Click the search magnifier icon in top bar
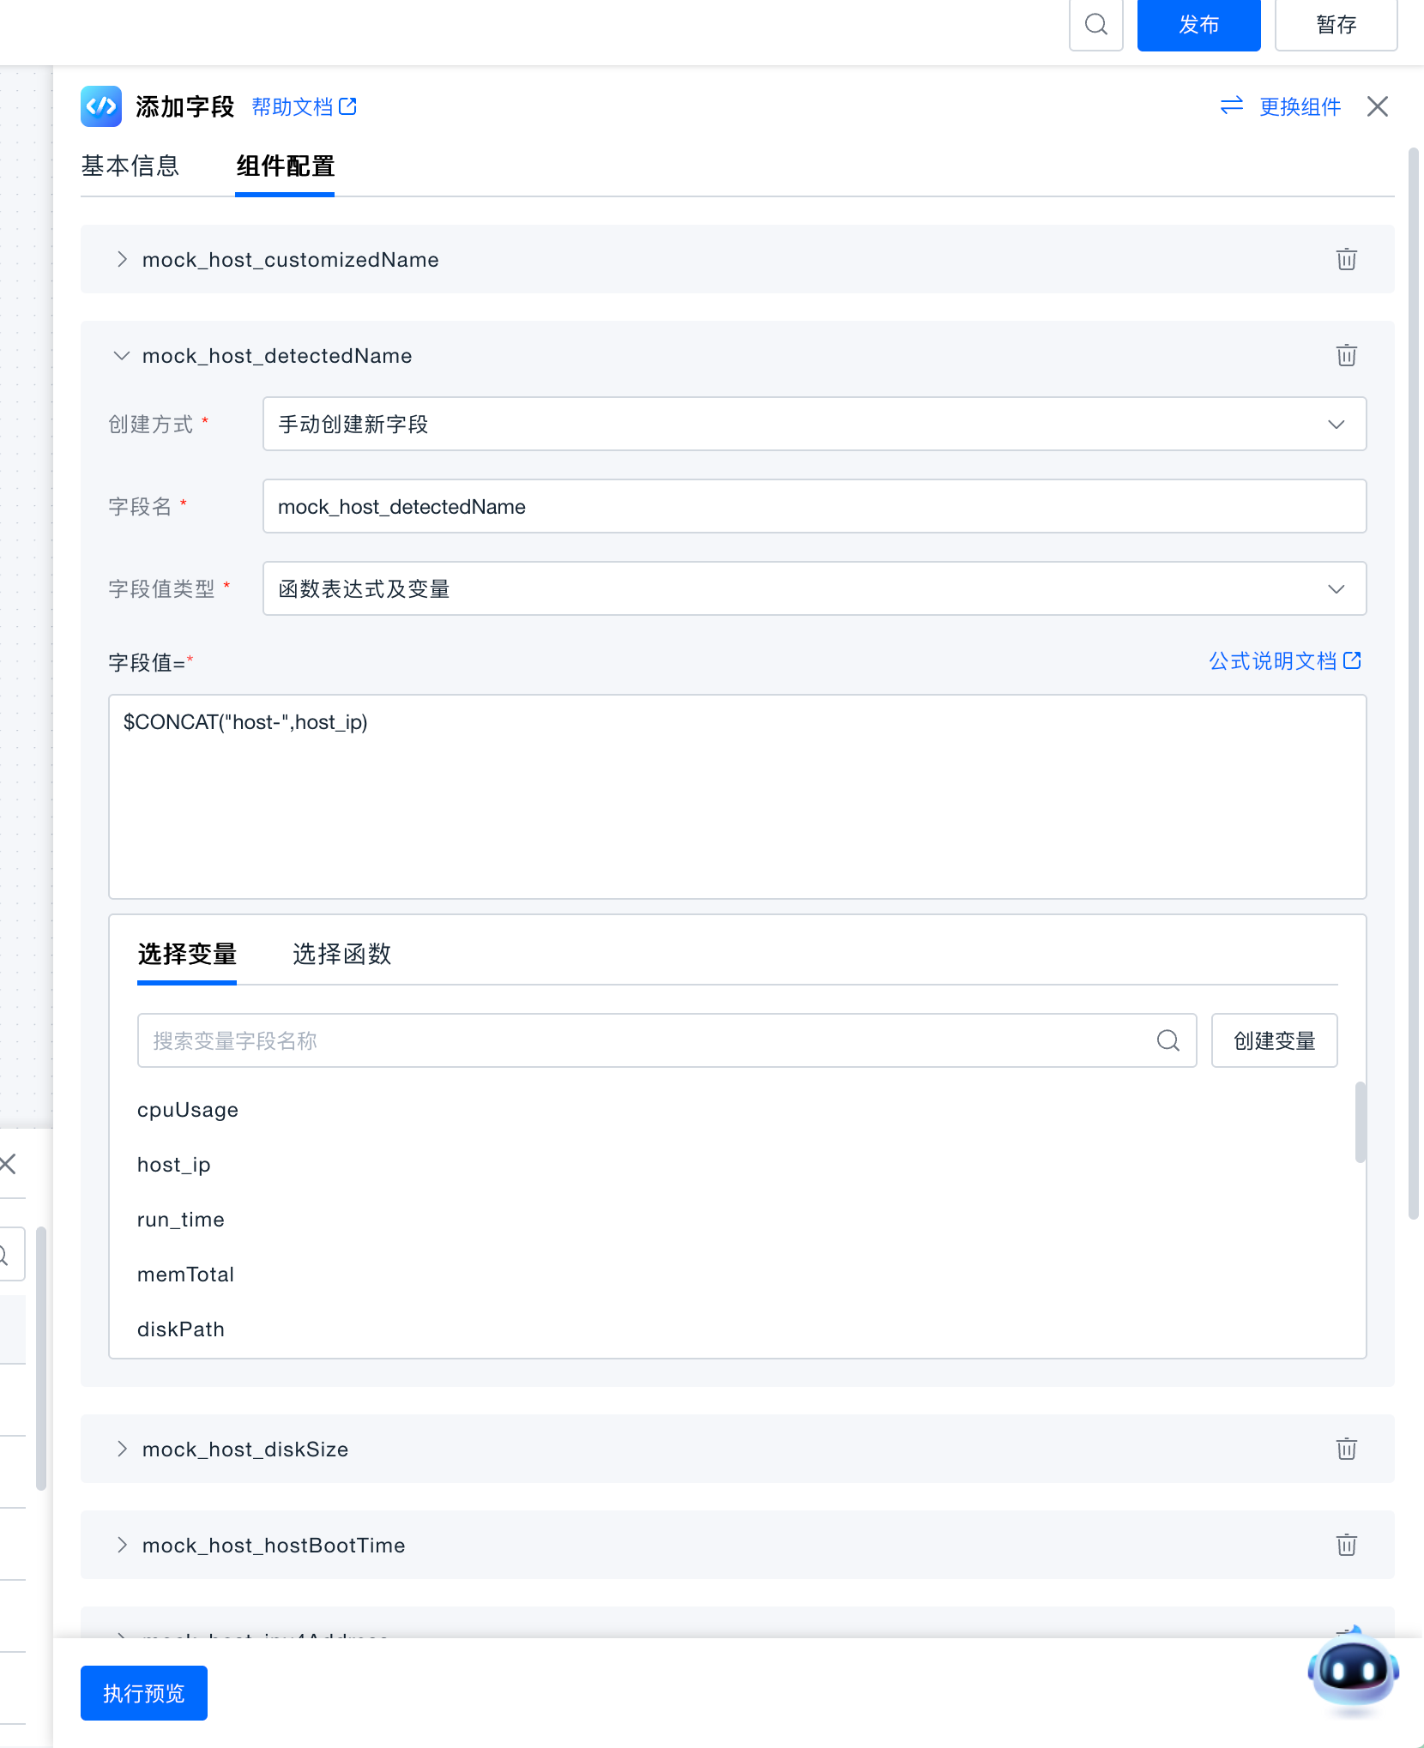1424x1748 pixels. click(x=1095, y=25)
